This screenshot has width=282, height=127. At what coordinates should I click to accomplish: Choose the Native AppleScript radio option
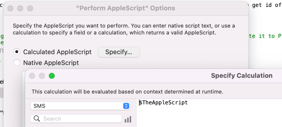point(17,63)
